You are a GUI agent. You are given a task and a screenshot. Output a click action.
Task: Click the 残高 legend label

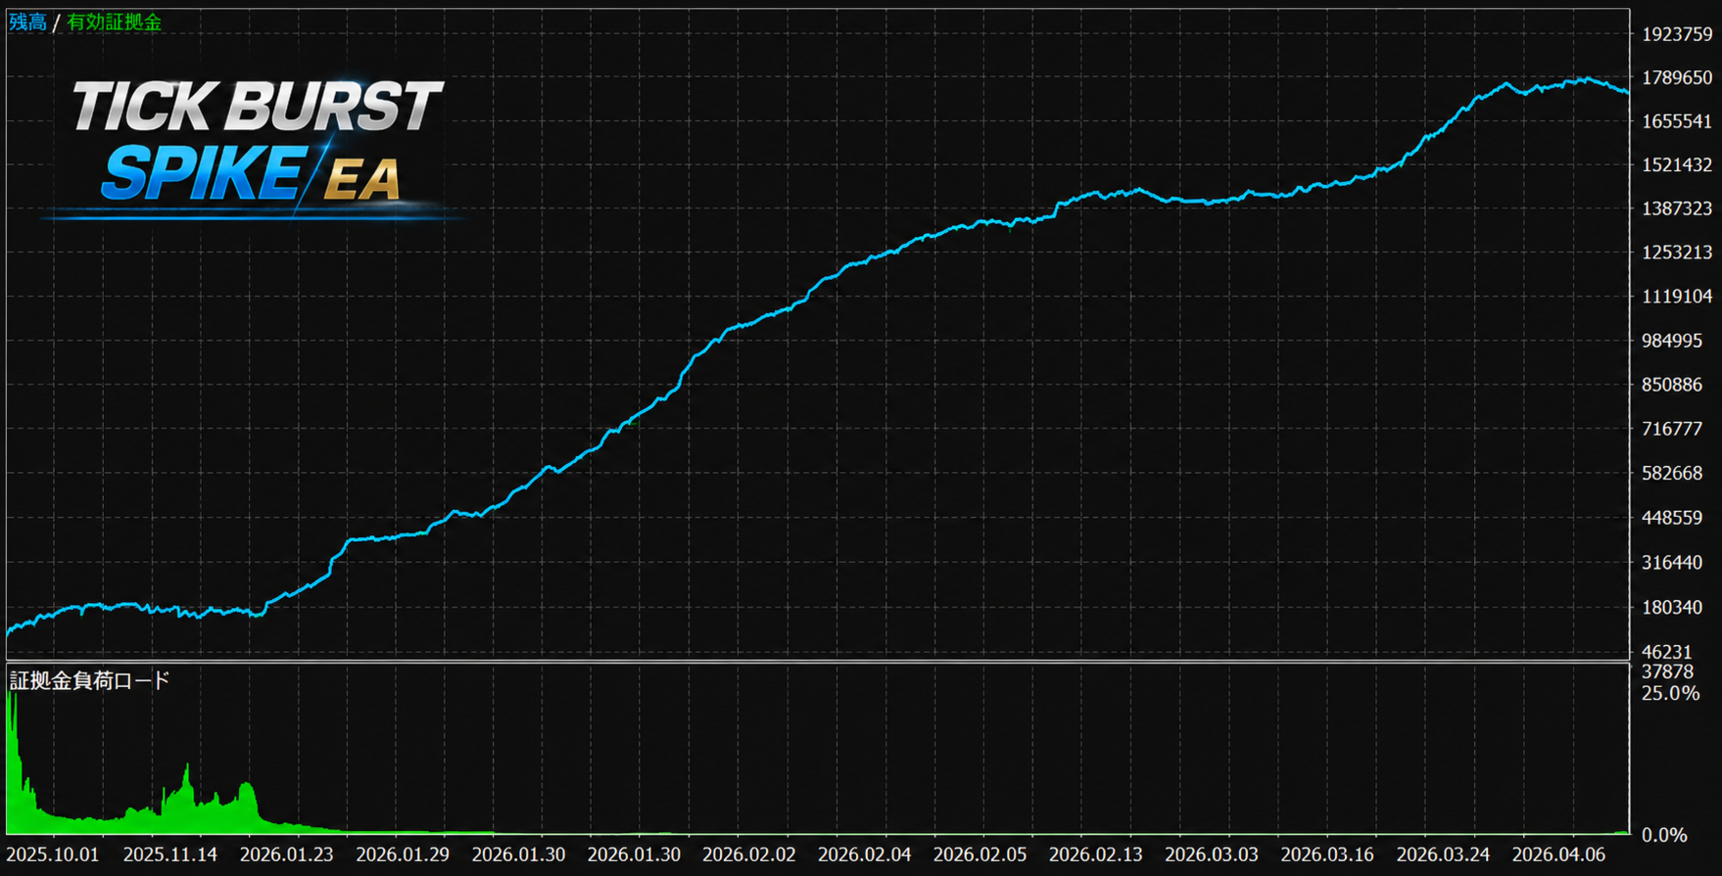(27, 22)
